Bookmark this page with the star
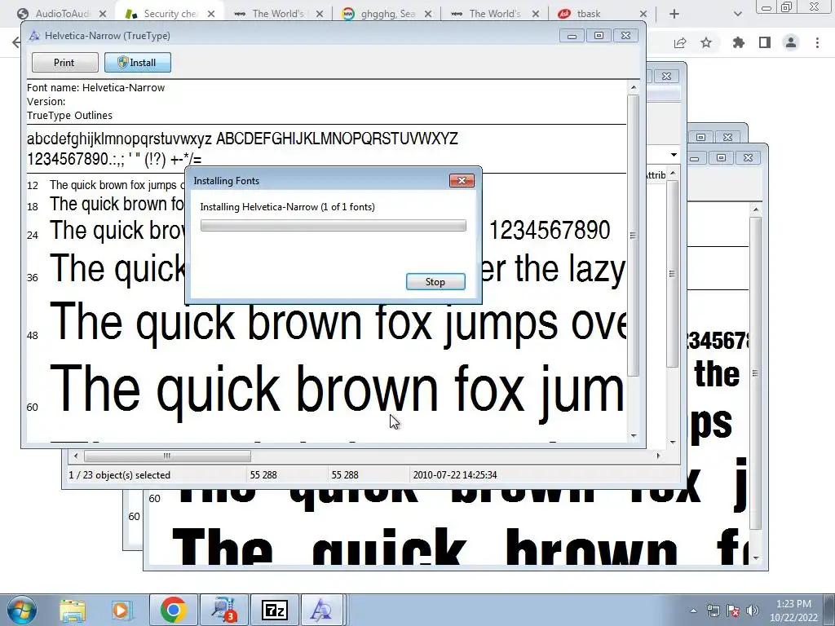Image resolution: width=835 pixels, height=626 pixels. click(x=706, y=42)
